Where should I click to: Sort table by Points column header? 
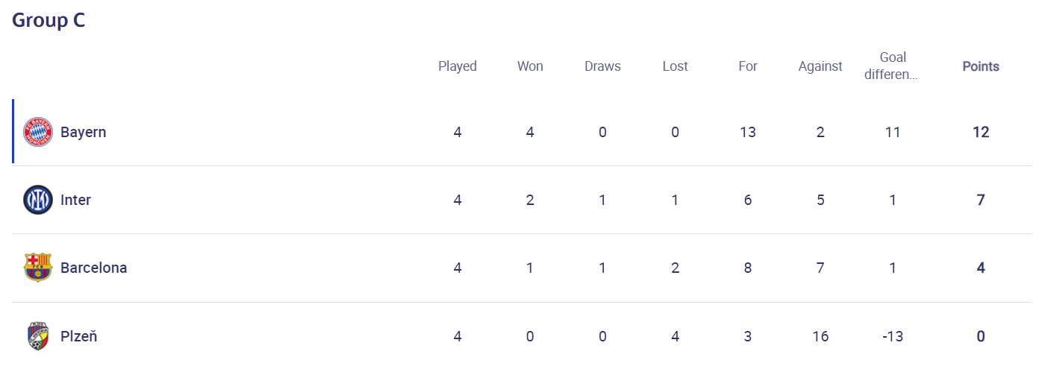tap(980, 66)
